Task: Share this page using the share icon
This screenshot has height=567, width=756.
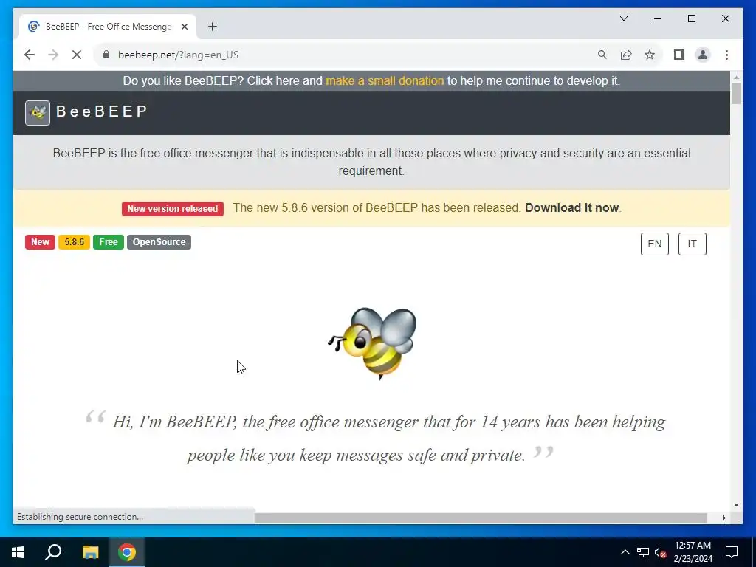Action: pyautogui.click(x=626, y=55)
